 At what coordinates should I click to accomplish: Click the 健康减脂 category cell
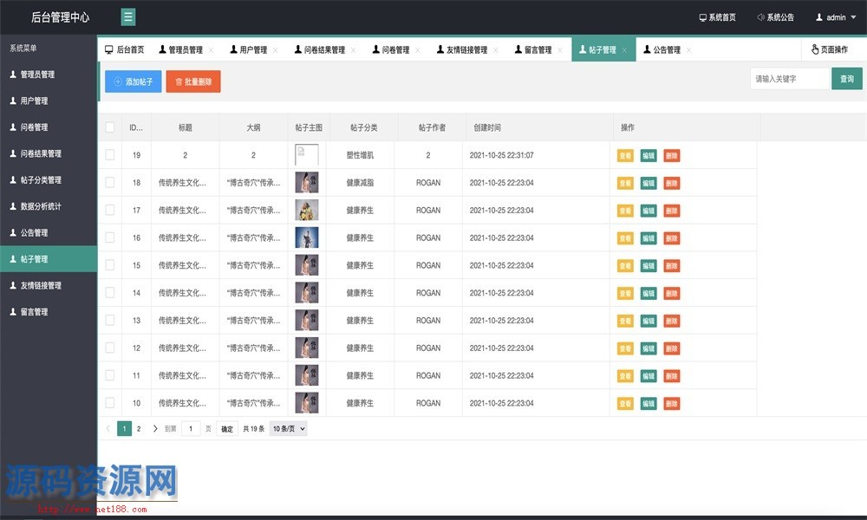360,182
